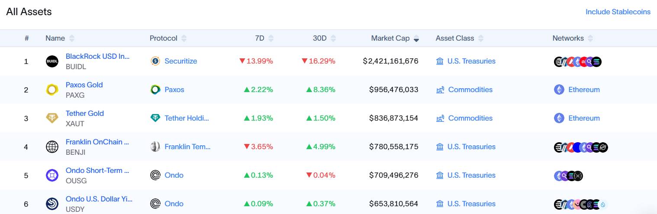This screenshot has height=214, width=657.
Task: Toggle Include Stablecoins
Action: [618, 12]
